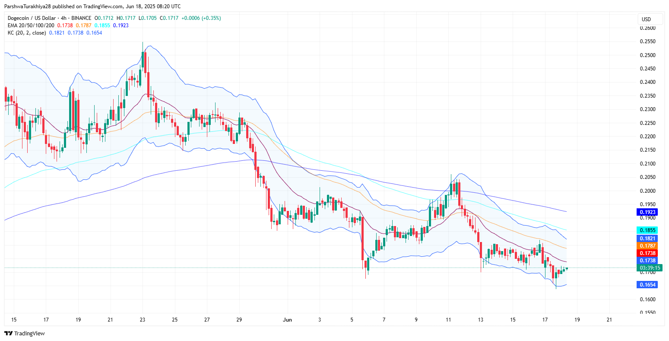Click the green 03:39:15 candle countdown label
The image size is (669, 341).
(650, 268)
